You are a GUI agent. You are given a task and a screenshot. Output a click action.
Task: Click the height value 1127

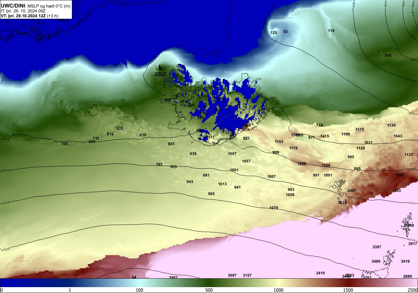click(x=409, y=155)
